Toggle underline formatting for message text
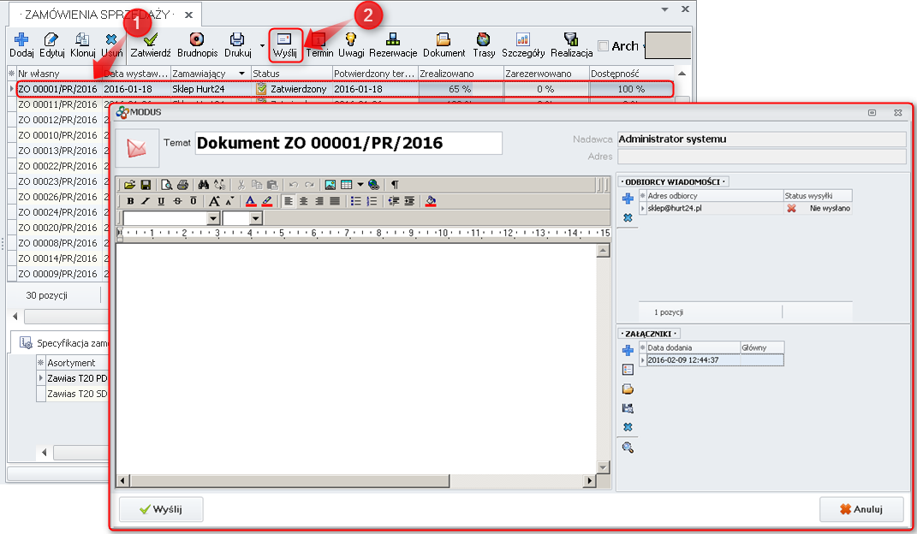 pos(159,200)
